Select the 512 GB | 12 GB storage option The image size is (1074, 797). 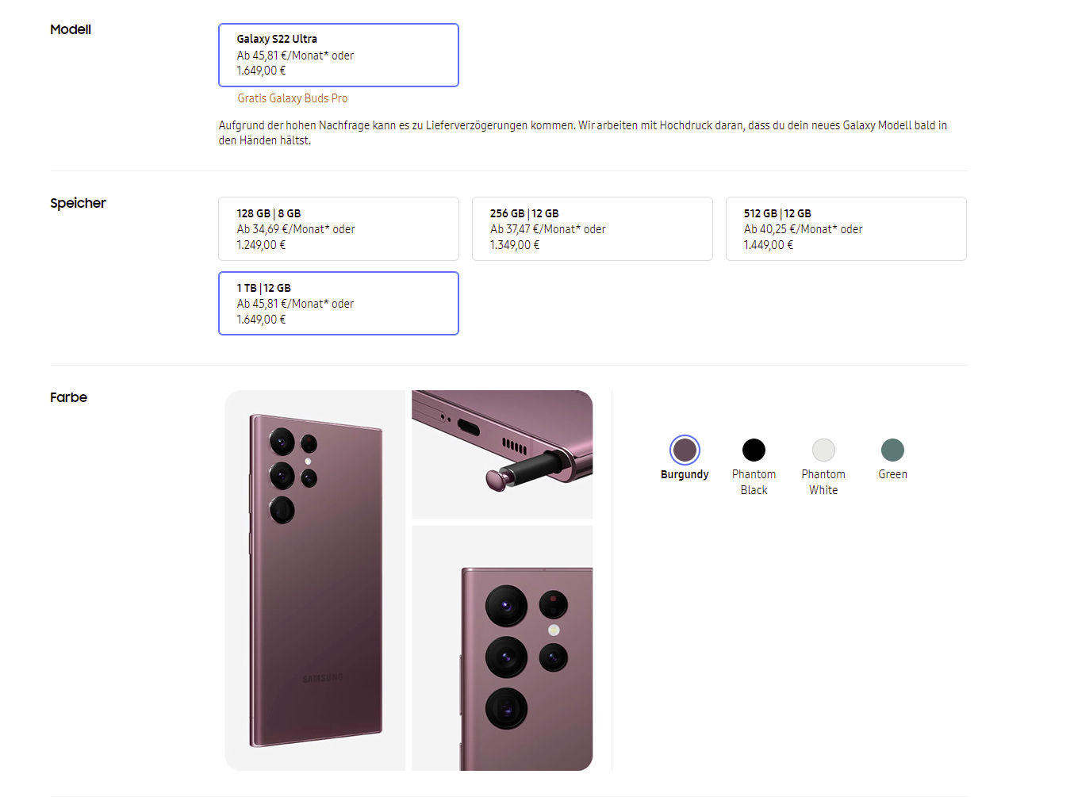point(846,228)
